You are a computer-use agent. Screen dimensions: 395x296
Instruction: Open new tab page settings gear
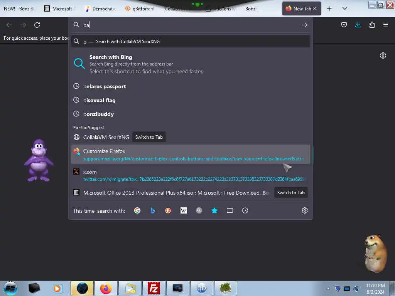tap(383, 55)
